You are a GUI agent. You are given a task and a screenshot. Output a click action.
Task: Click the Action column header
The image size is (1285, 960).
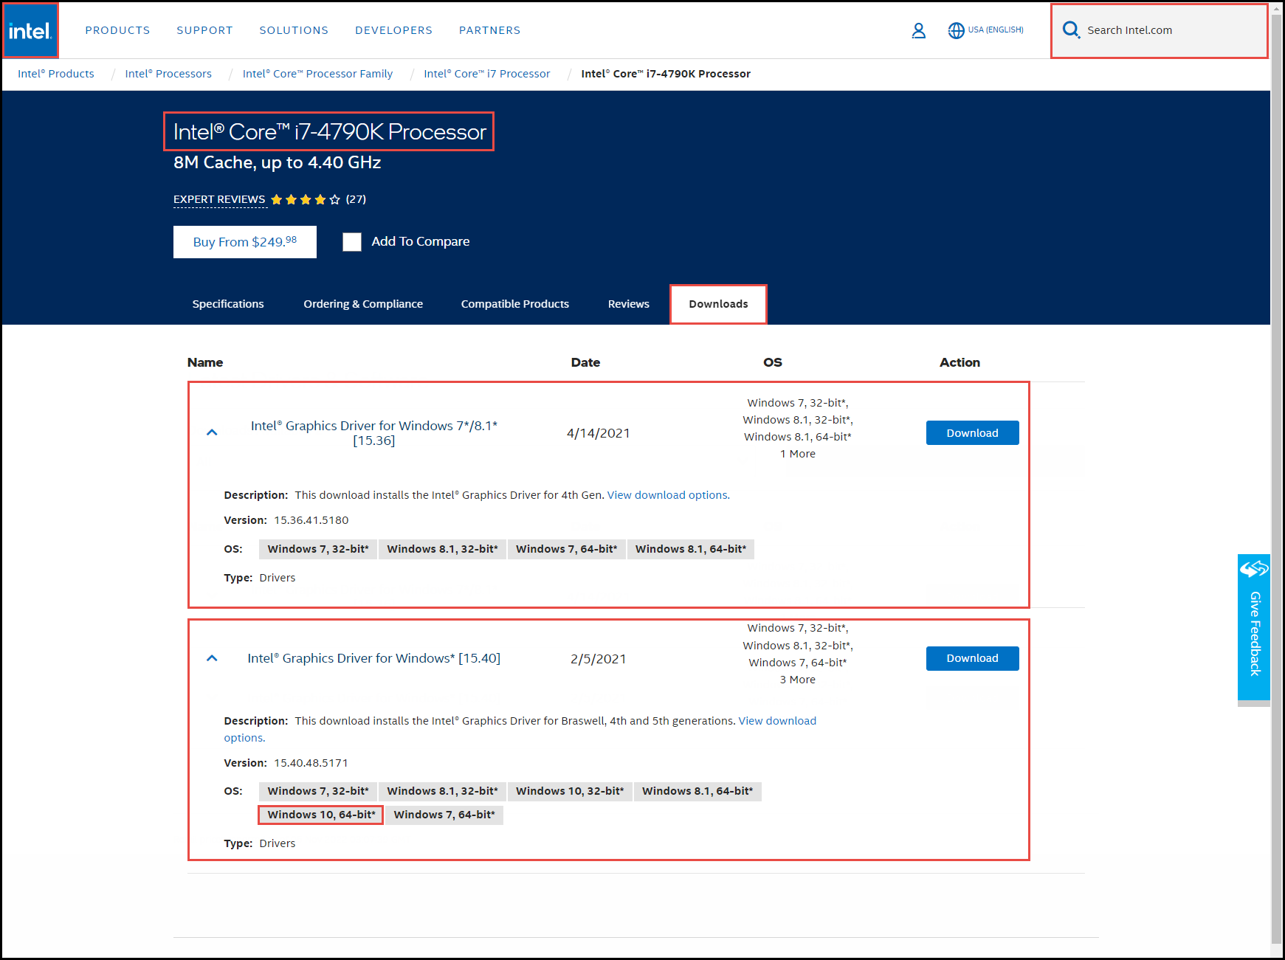point(960,362)
